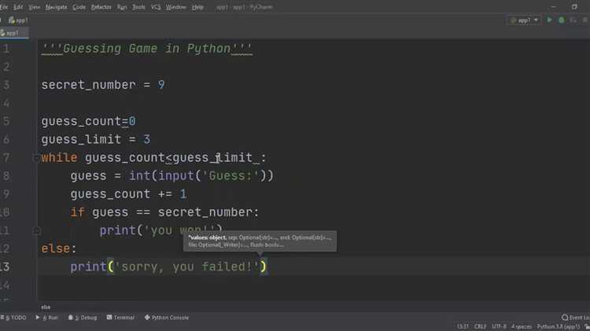590x331 pixels.
Task: Open the Help menu
Action: pos(197,7)
